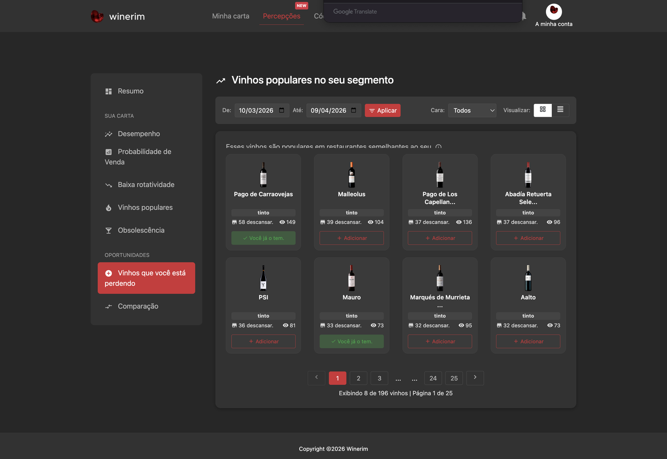The height and width of the screenshot is (459, 667).
Task: Open the account avatar icon
Action: pyautogui.click(x=554, y=12)
